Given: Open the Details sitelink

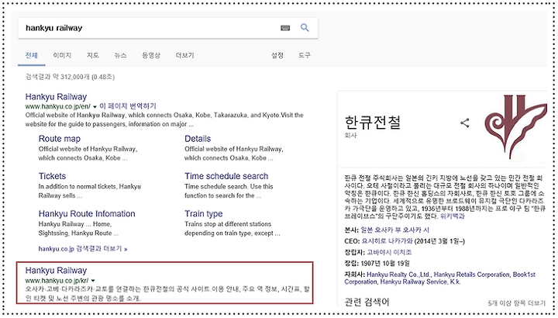Looking at the screenshot, I should pos(198,139).
